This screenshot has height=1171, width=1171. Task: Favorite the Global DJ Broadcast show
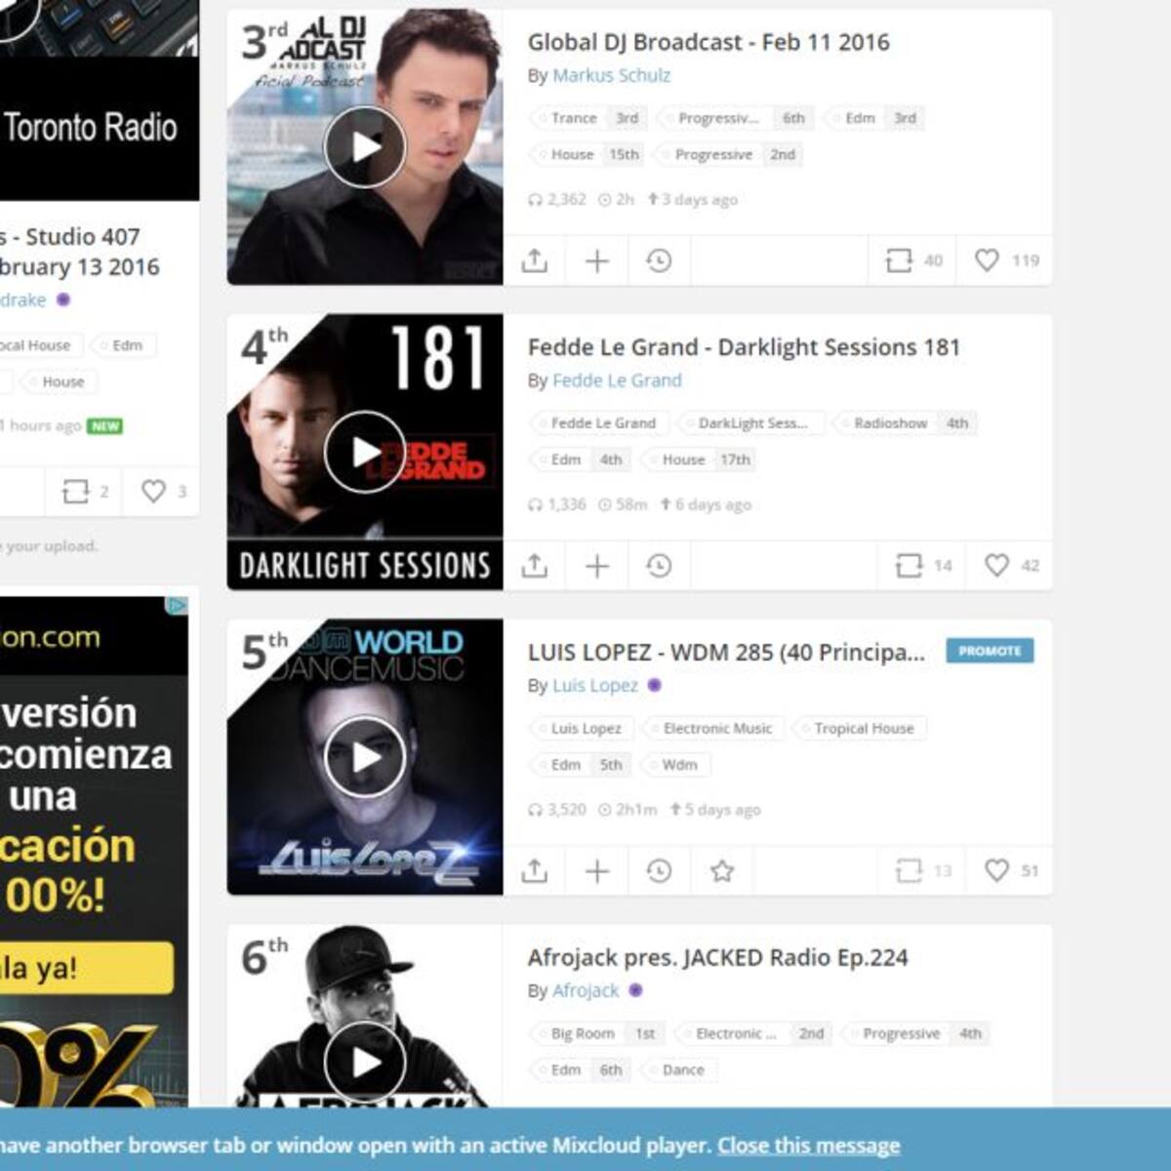(988, 261)
